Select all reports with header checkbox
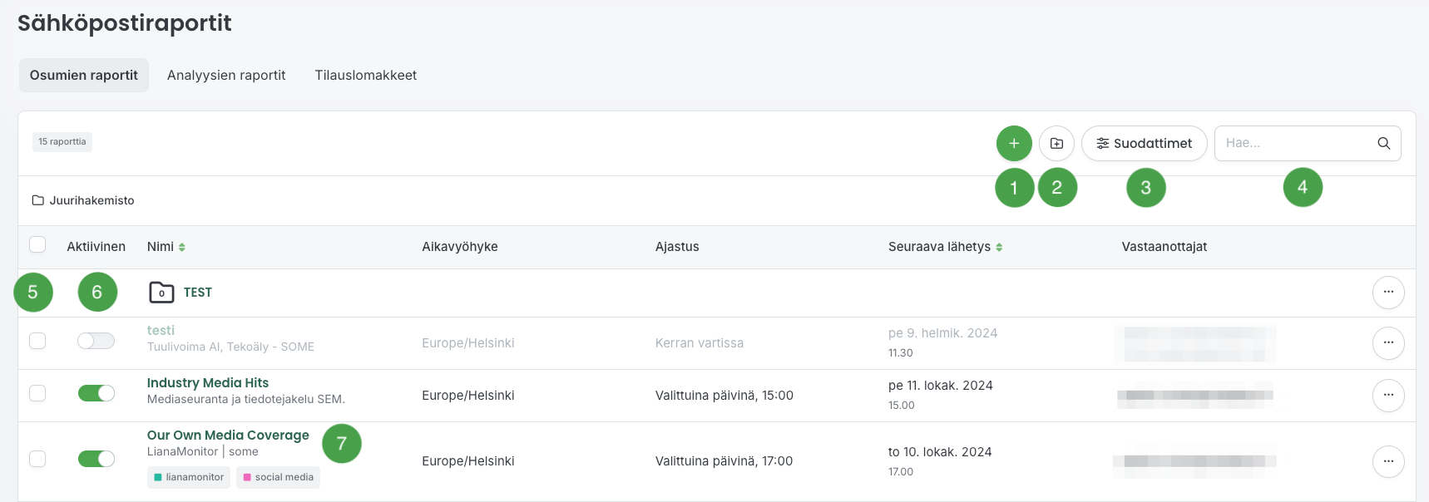 pyautogui.click(x=37, y=244)
